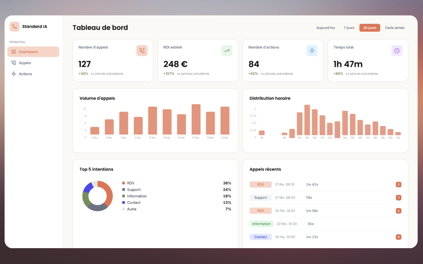Click the clock icon in Temps total card
This screenshot has height=264, width=423.
click(x=397, y=51)
